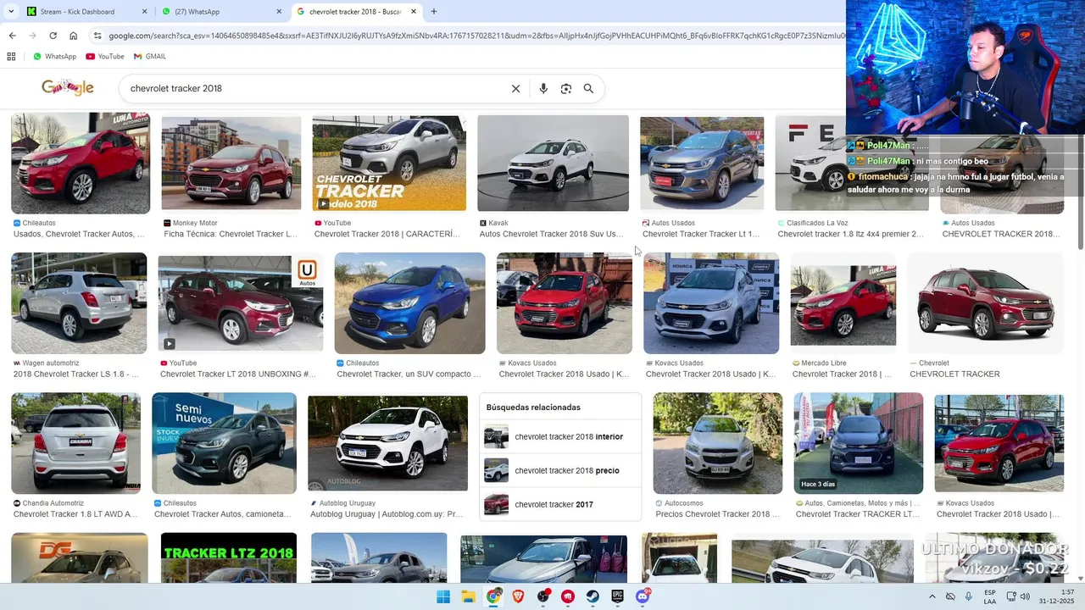Switch to the (27) WhatsApp tab
This screenshot has height=610, width=1085.
point(220,12)
